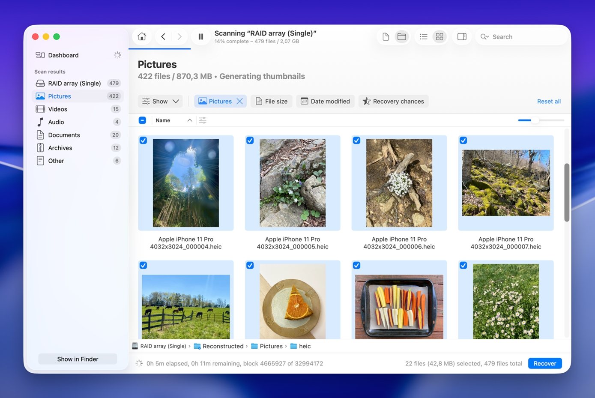Switch to file view mode icon
The width and height of the screenshot is (595, 398).
[386, 37]
